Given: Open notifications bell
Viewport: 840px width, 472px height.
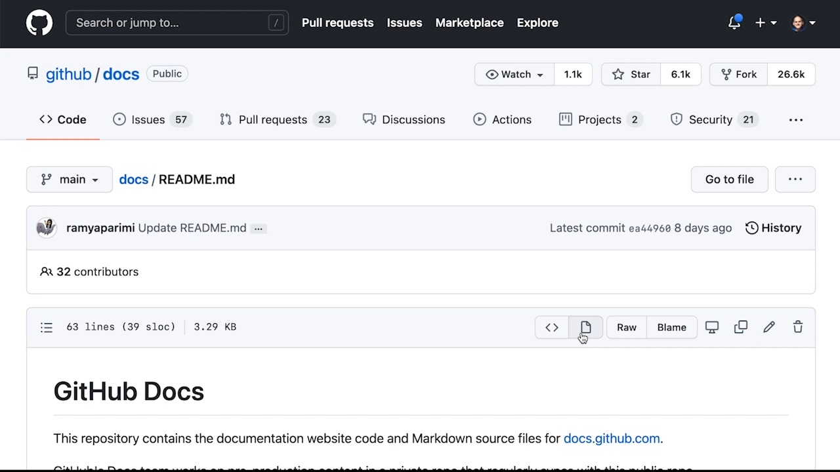Looking at the screenshot, I should (x=734, y=22).
